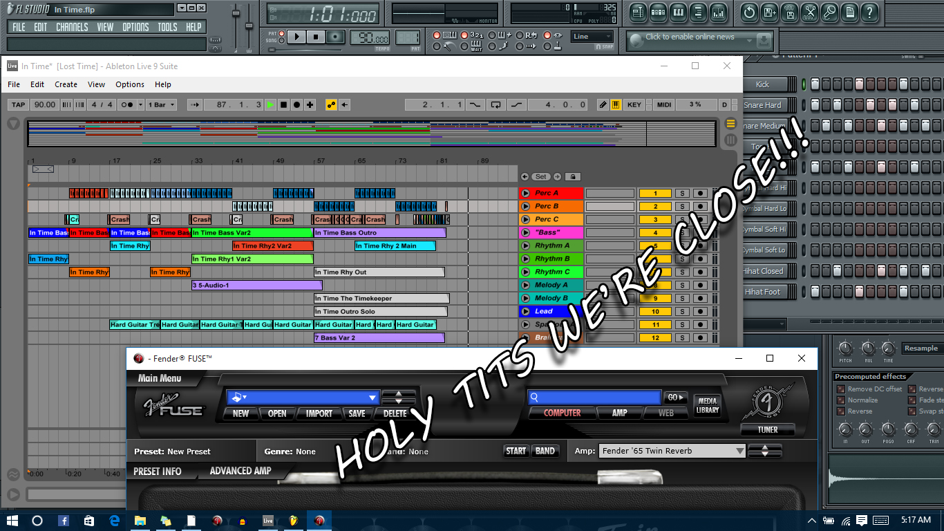Open FL Studio Line snap dropdown
The height and width of the screenshot is (531, 944).
click(592, 37)
